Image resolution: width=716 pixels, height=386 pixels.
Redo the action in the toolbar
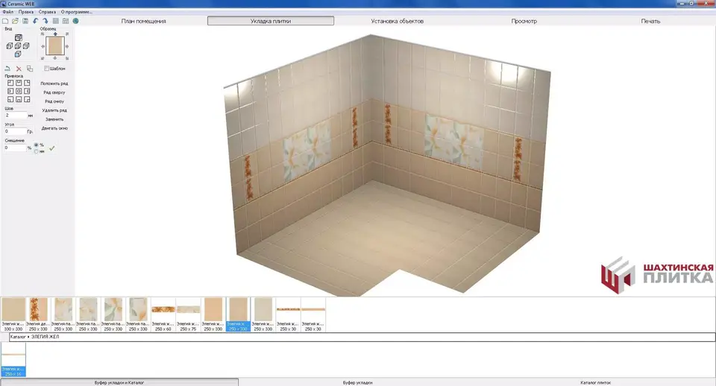pos(45,21)
